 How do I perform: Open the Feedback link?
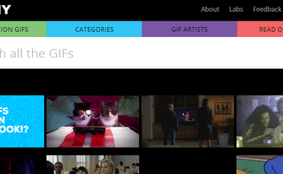click(x=267, y=9)
